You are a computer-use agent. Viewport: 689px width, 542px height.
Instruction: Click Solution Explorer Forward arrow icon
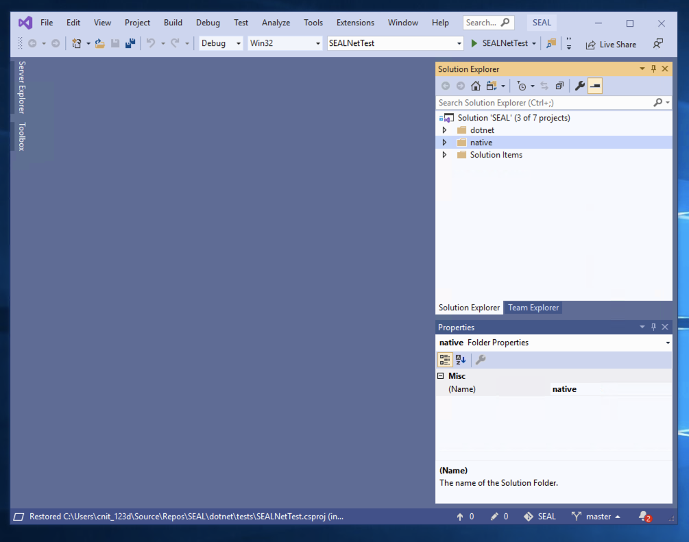click(461, 86)
